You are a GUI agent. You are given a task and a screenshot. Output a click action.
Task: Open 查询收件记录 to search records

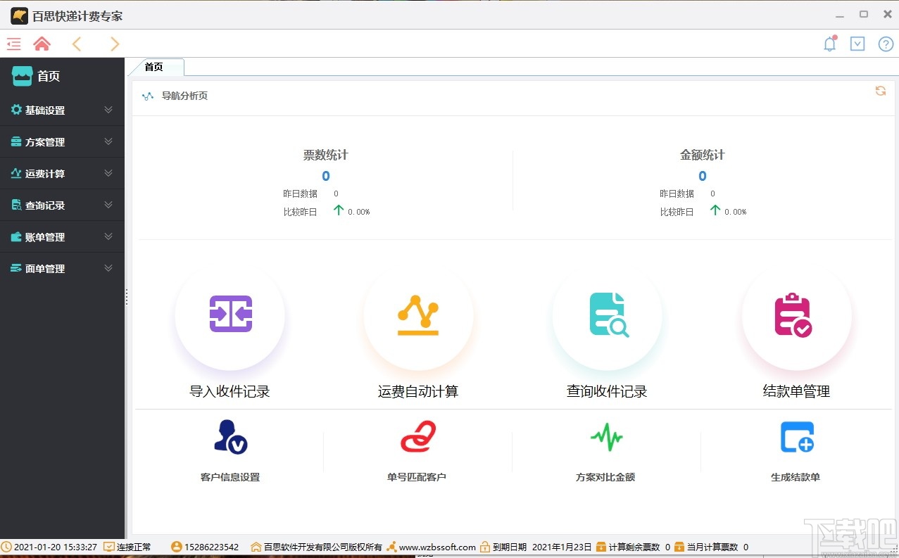coord(607,316)
